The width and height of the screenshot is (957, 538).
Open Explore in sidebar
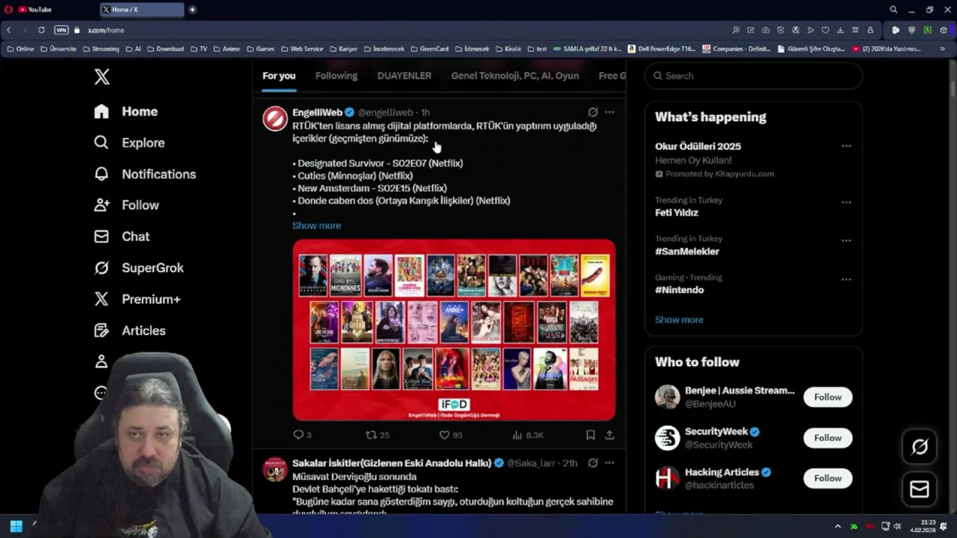click(x=129, y=143)
